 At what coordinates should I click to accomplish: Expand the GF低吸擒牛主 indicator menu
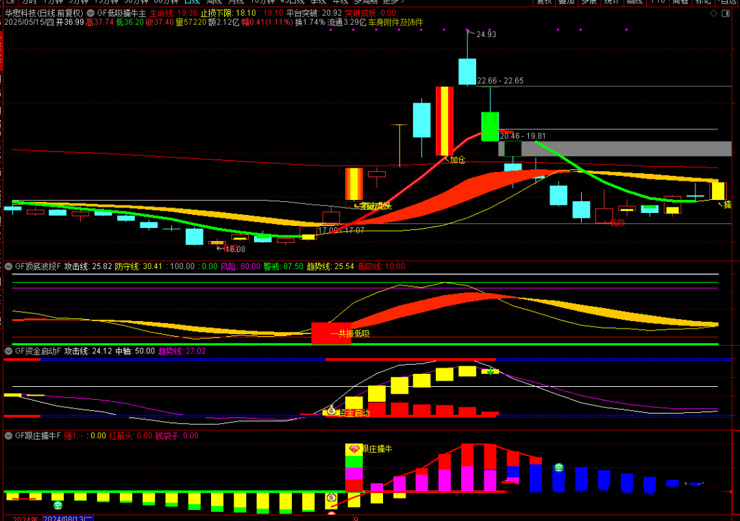91,13
